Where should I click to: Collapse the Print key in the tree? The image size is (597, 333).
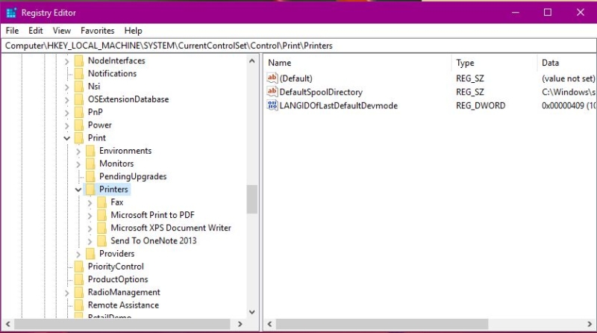(67, 138)
